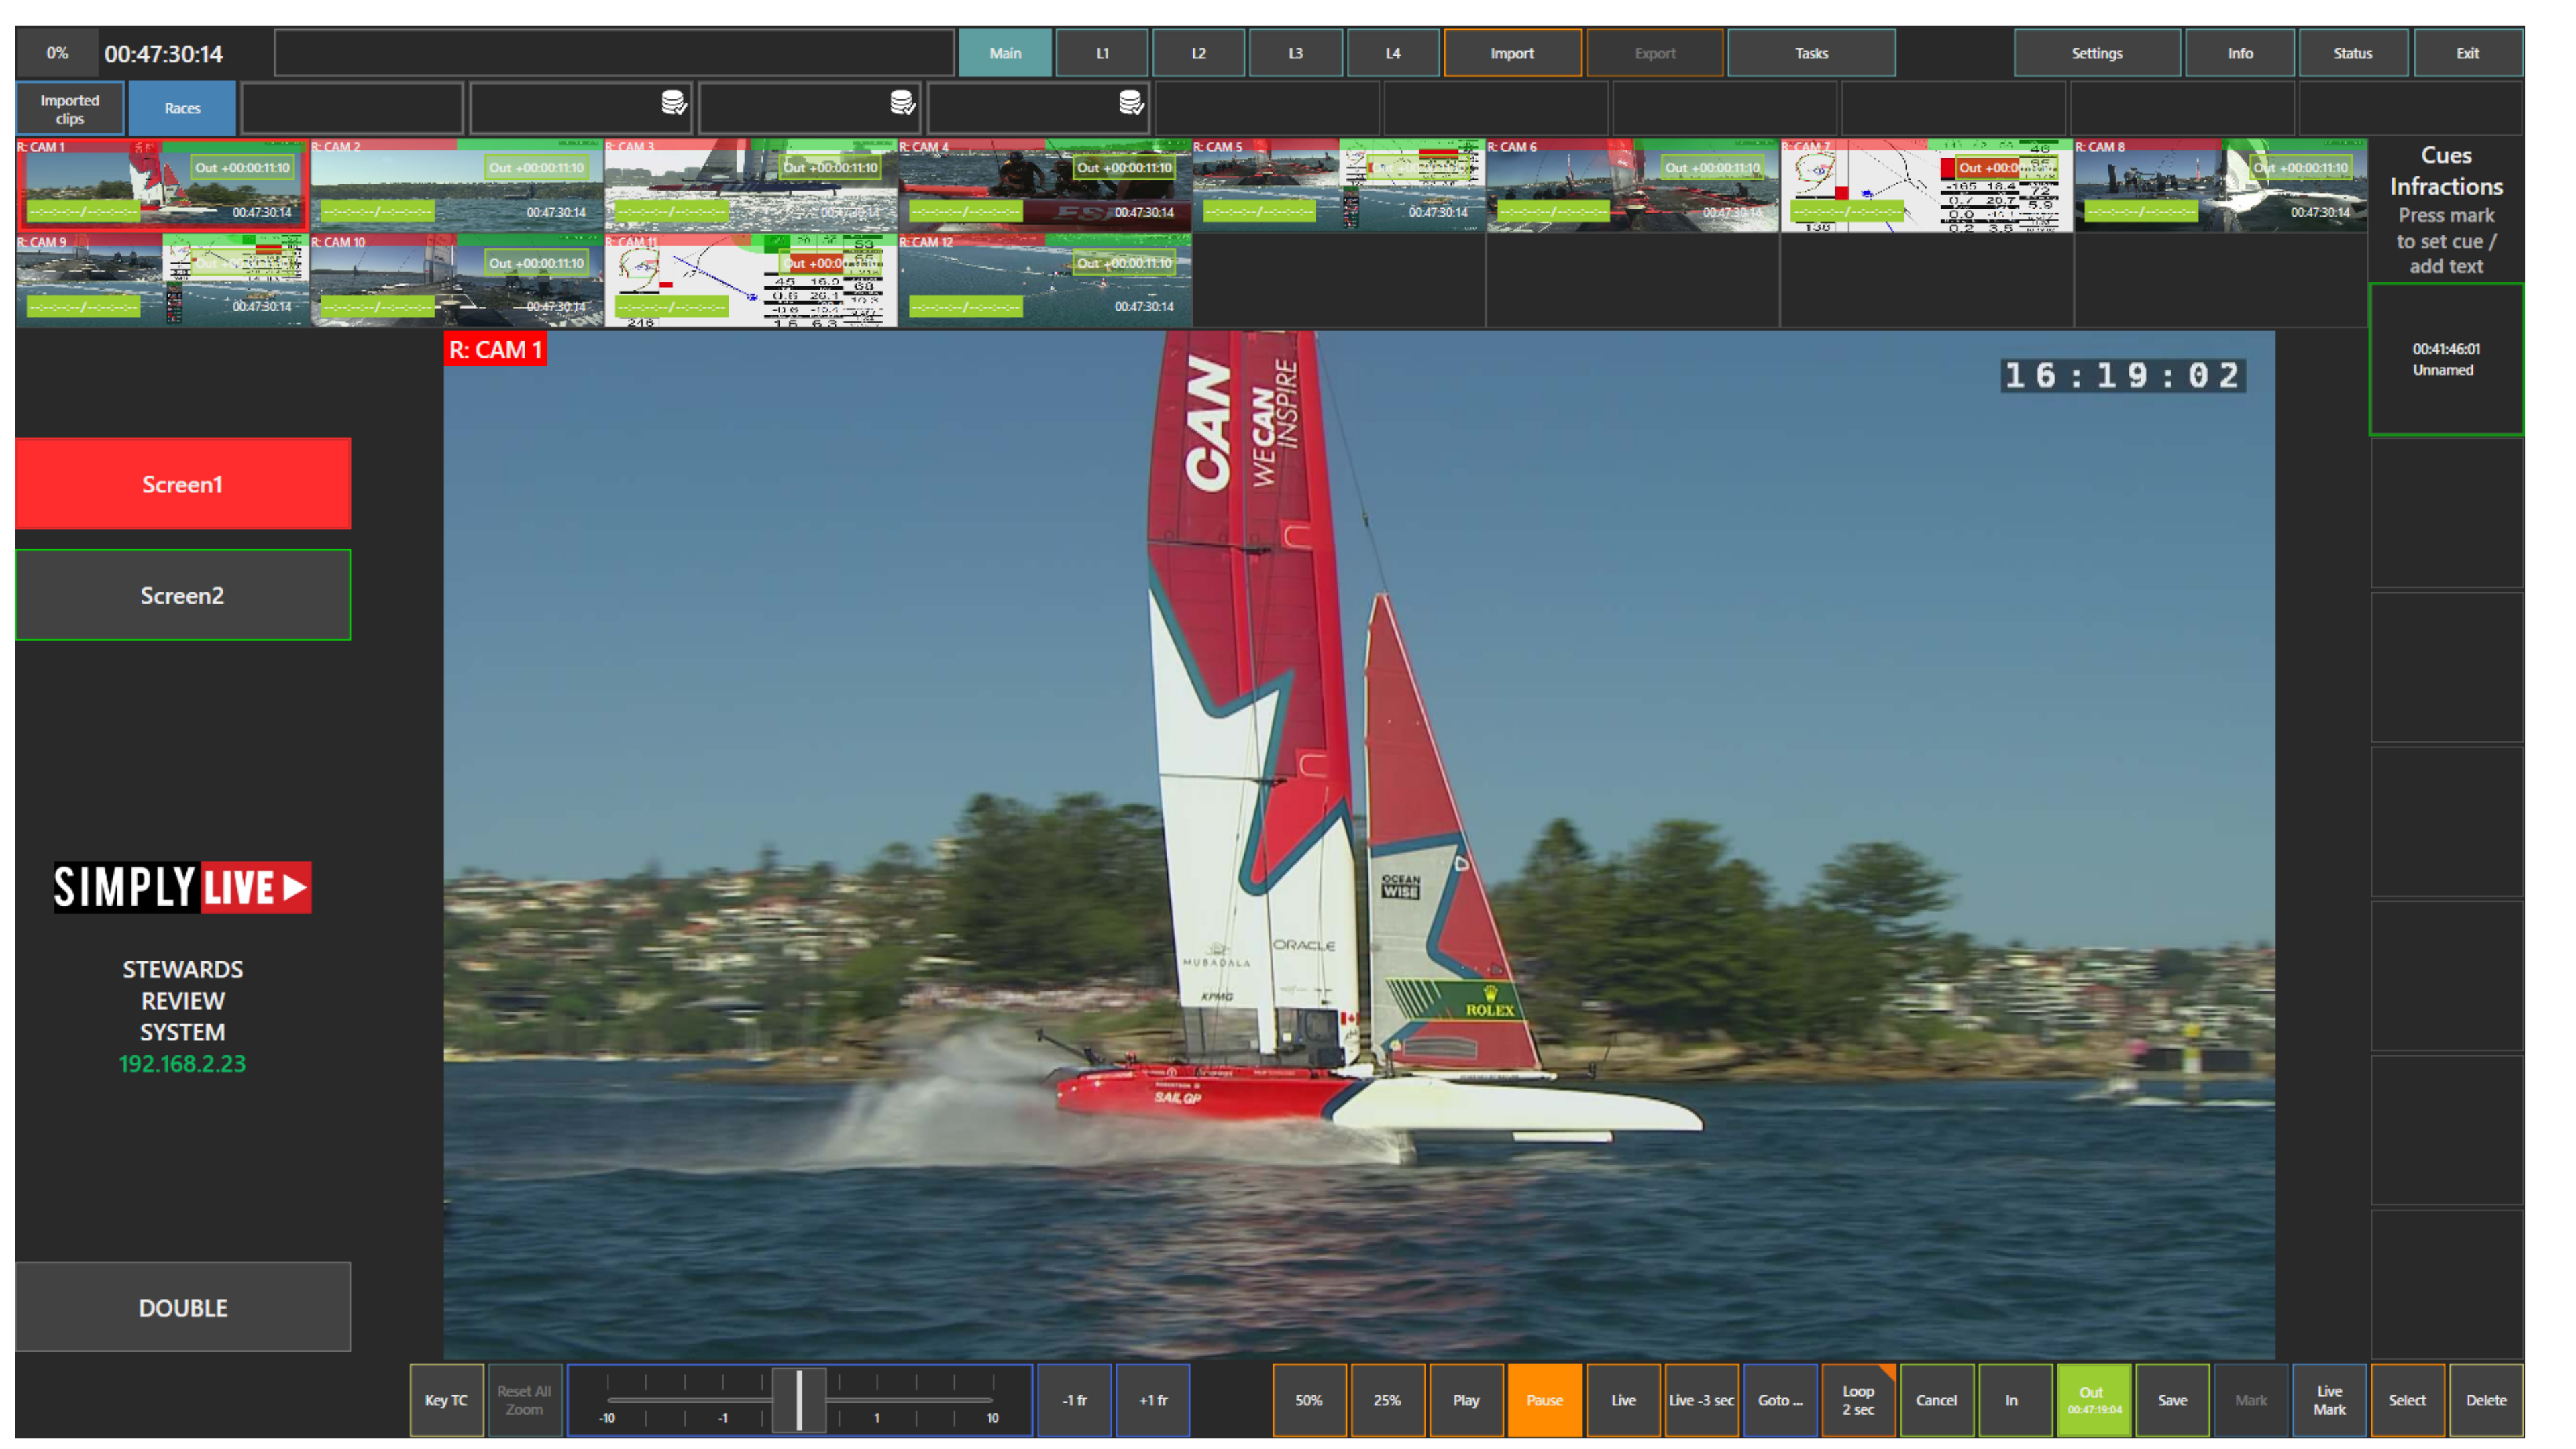Viewport: 2576px width, 1449px height.
Task: Open the L4 layout tab
Action: [1393, 53]
